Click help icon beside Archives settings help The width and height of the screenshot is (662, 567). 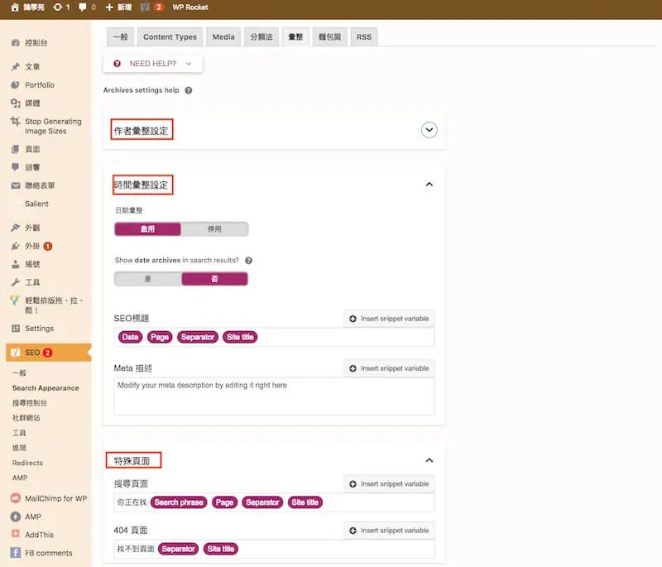click(189, 90)
